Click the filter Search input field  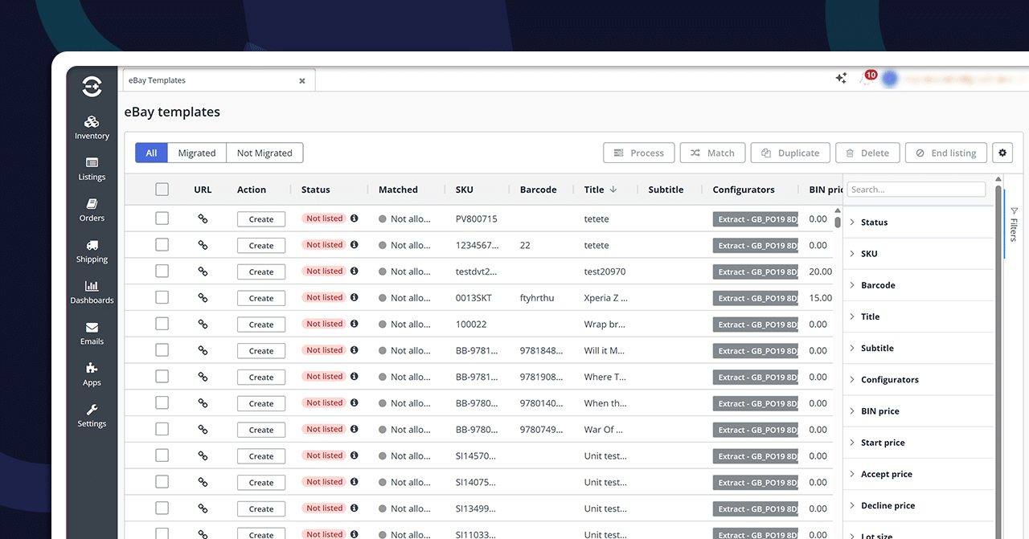(x=916, y=190)
